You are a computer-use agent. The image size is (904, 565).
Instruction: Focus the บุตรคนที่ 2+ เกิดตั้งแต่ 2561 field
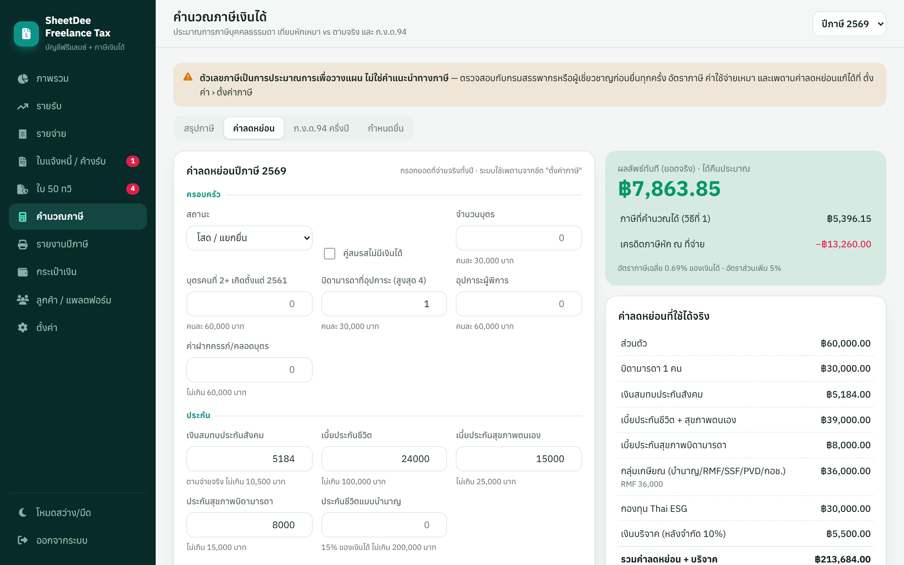[x=249, y=304]
